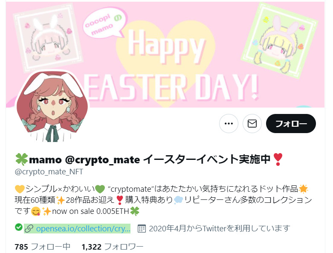Click the 2020年4月 Twitter join date text

[220, 228]
